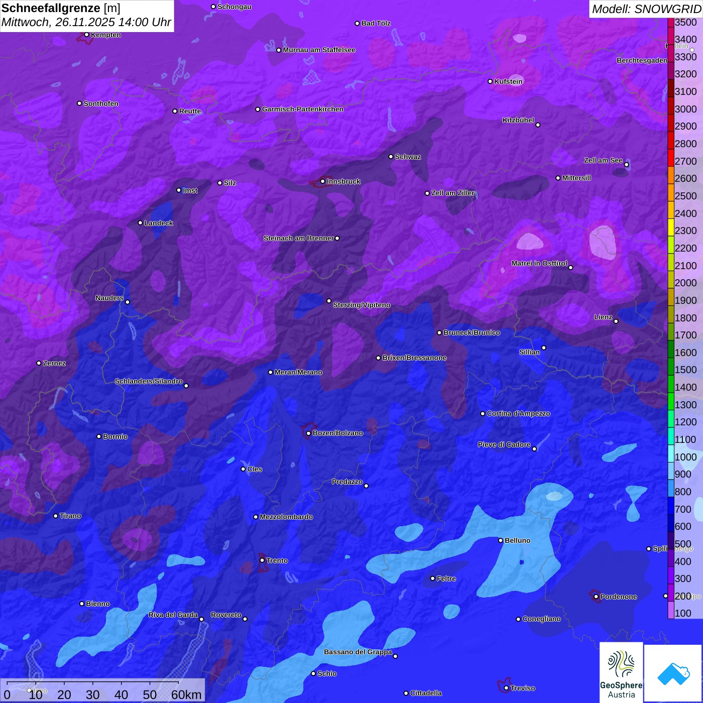This screenshot has width=703, height=703.
Task: Click the Schneefallgrenze title text
Action: [x=51, y=9]
